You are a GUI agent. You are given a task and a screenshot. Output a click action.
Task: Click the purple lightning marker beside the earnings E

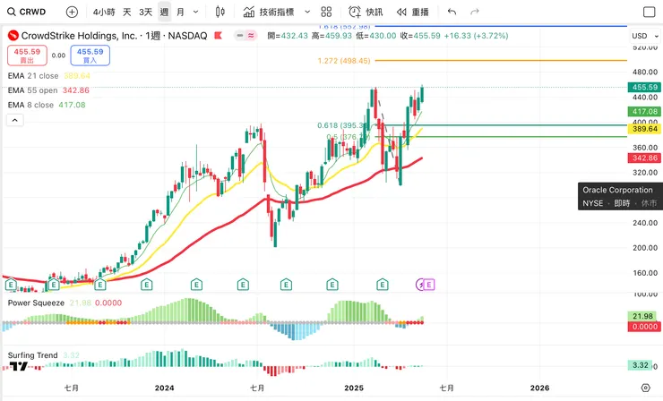pyautogui.click(x=420, y=285)
